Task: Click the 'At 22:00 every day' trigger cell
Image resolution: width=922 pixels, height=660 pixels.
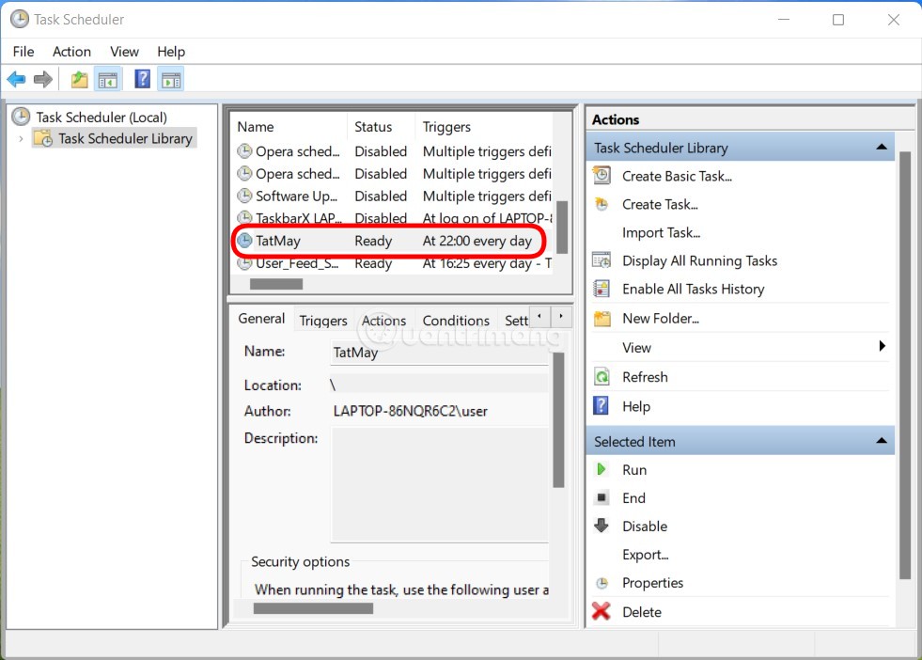Action: click(x=477, y=241)
